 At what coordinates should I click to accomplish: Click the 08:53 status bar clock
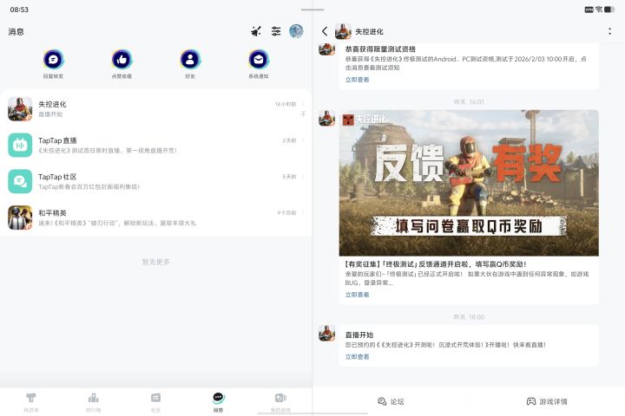19,10
